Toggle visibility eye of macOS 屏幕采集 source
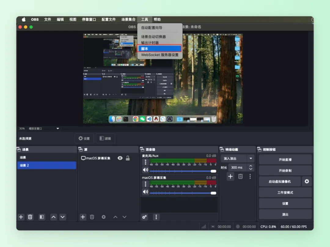This screenshot has height=247, width=330. (x=120, y=158)
